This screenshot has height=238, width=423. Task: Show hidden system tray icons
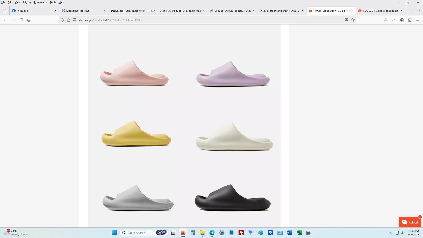pyautogui.click(x=390, y=233)
